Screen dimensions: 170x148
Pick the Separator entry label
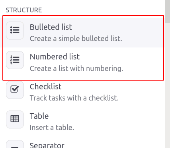click(x=47, y=145)
